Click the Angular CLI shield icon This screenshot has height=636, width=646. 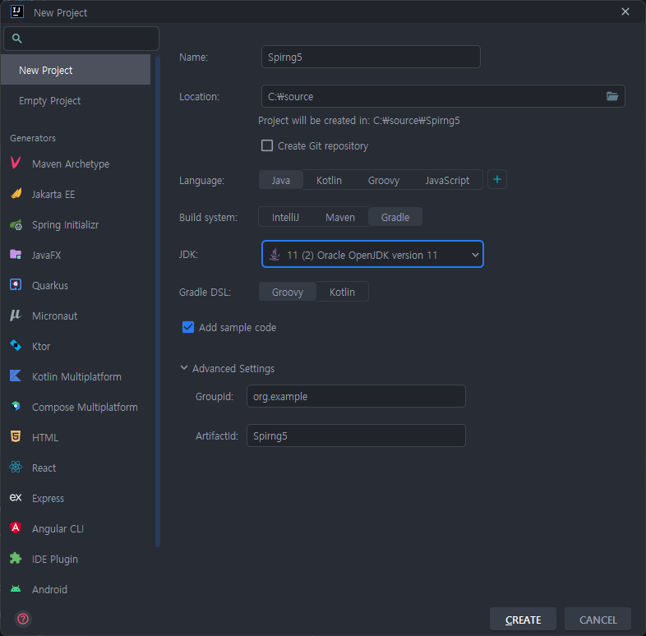pyautogui.click(x=16, y=528)
